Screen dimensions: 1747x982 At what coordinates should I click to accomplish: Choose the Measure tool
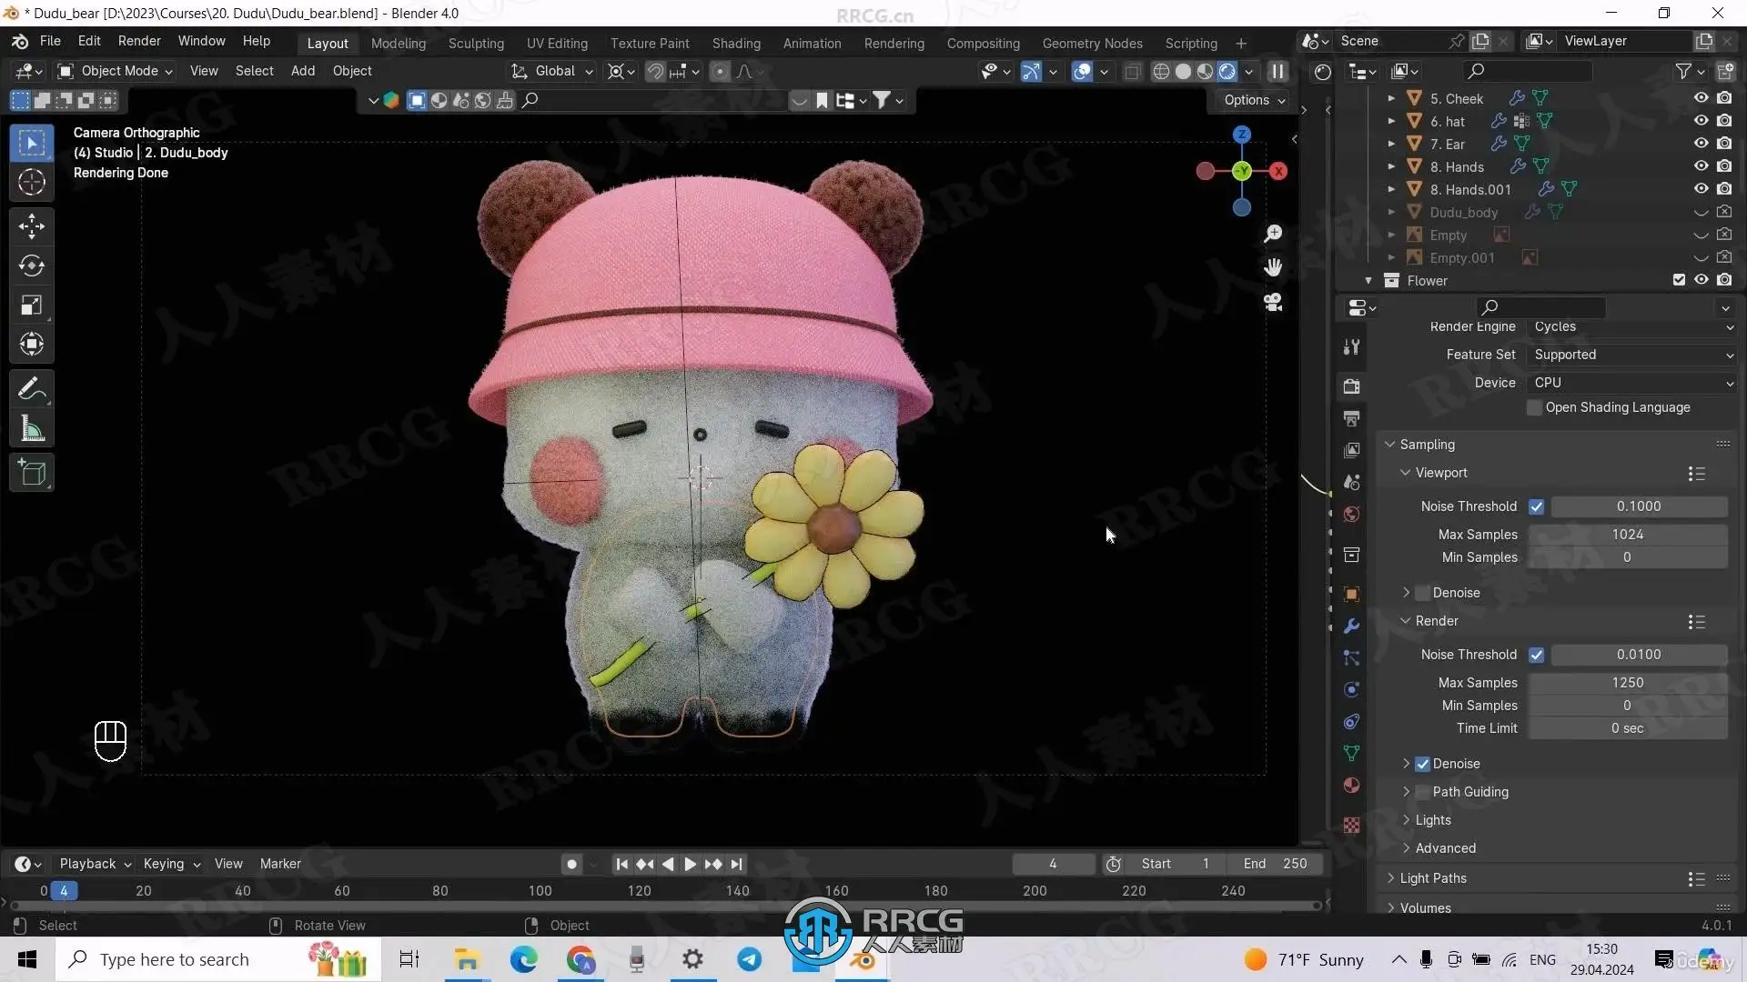pyautogui.click(x=32, y=429)
